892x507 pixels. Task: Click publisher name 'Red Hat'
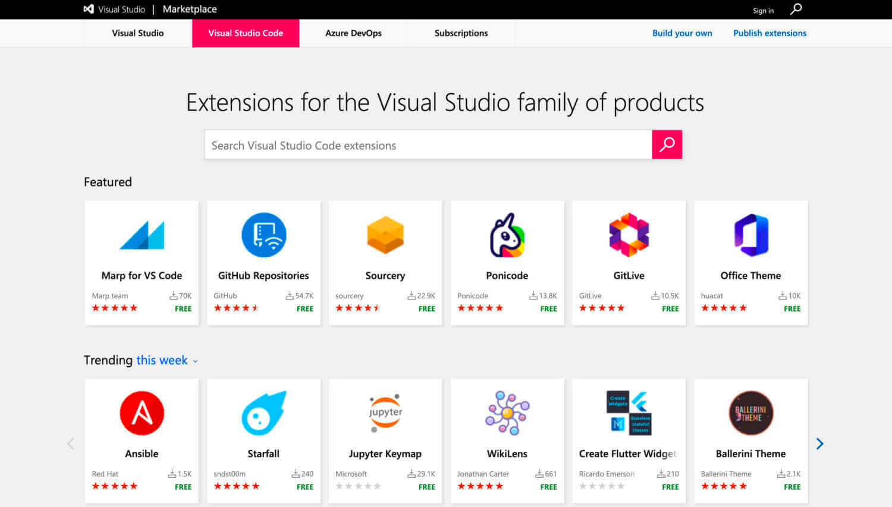click(105, 474)
